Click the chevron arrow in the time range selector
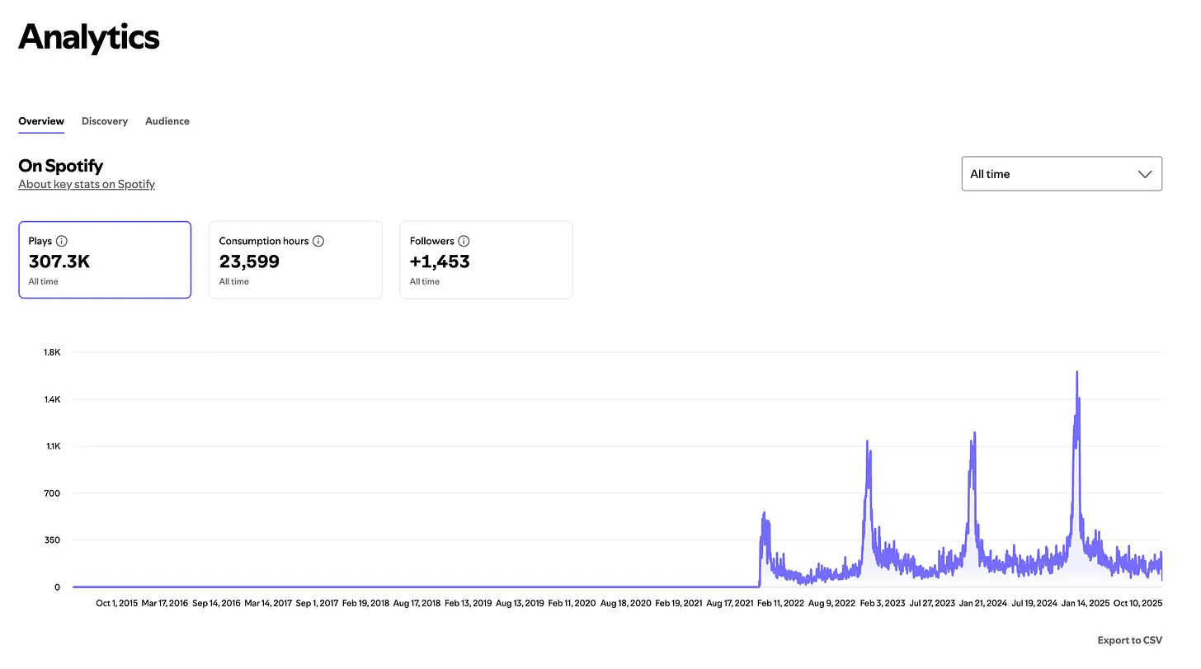 point(1144,174)
